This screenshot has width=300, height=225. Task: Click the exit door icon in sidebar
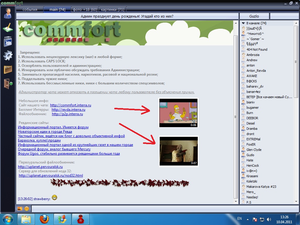tap(8, 83)
